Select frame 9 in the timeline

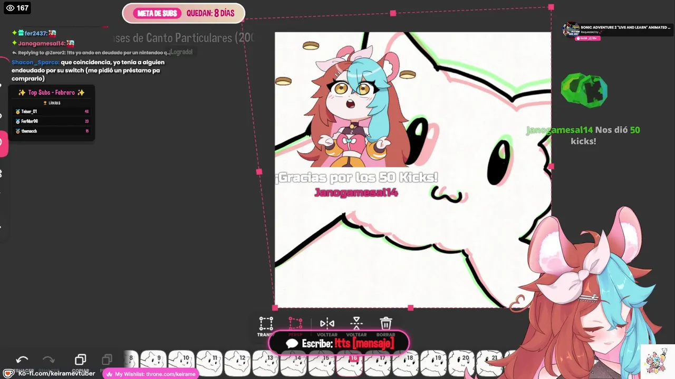[x=153, y=363]
